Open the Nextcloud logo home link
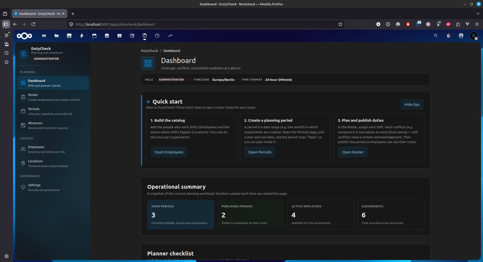Image resolution: width=483 pixels, height=262 pixels. coord(24,36)
